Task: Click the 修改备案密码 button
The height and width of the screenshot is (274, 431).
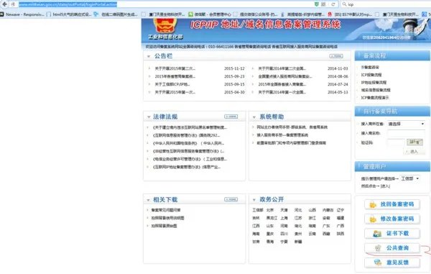Action: (392, 219)
